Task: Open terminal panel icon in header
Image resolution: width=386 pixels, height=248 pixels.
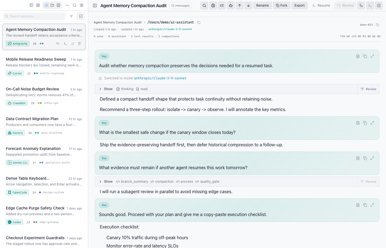Action: [370, 6]
